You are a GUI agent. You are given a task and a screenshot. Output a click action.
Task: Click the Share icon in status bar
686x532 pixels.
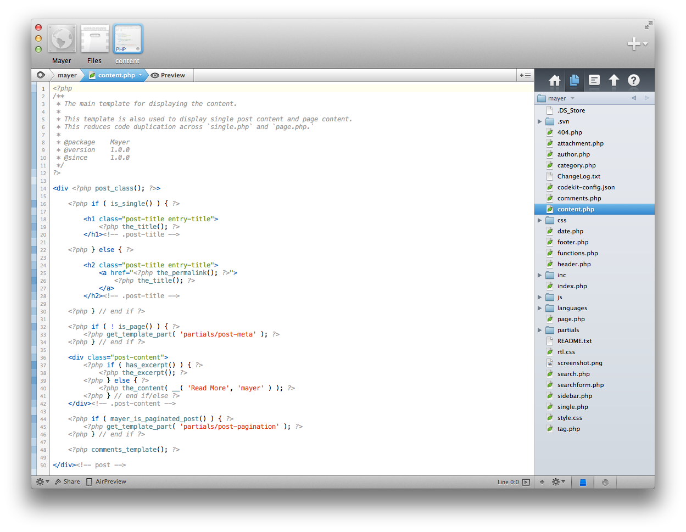coord(58,482)
